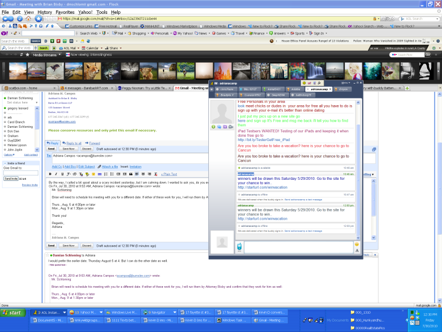This screenshot has height=332, width=442.
Task: Remove formatting icon in compose toolbar
Action: pyautogui.click(x=155, y=174)
